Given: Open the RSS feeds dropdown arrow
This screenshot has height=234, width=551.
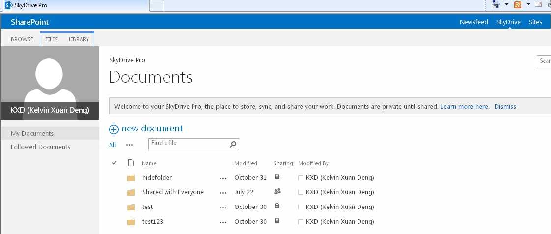Looking at the screenshot, I should (x=528, y=4).
